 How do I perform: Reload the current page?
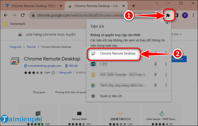pyautogui.click(x=23, y=15)
